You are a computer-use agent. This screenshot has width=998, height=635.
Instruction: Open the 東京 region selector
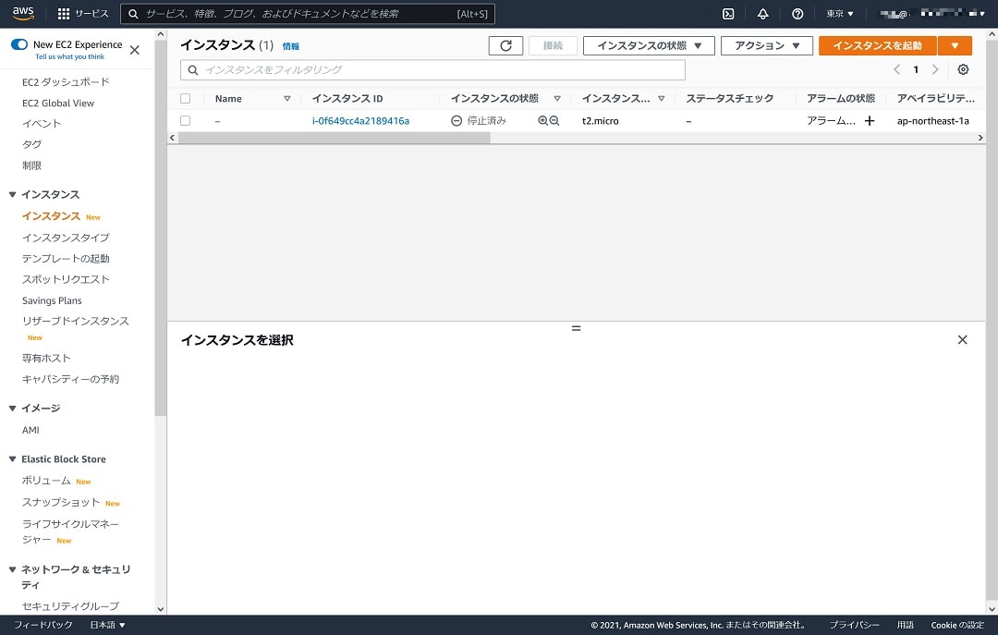(x=839, y=13)
